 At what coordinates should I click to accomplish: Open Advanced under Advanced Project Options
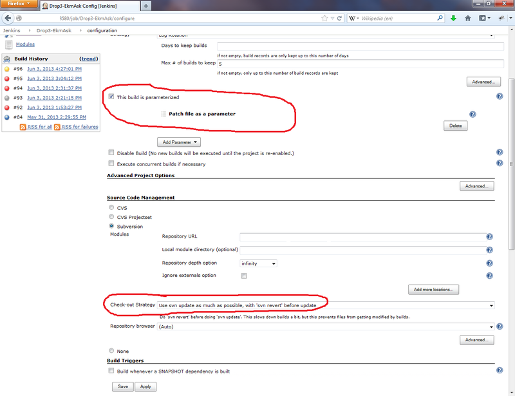tap(477, 186)
